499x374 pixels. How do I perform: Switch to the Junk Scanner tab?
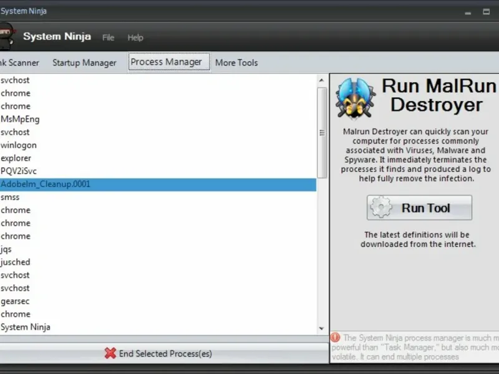(x=19, y=63)
